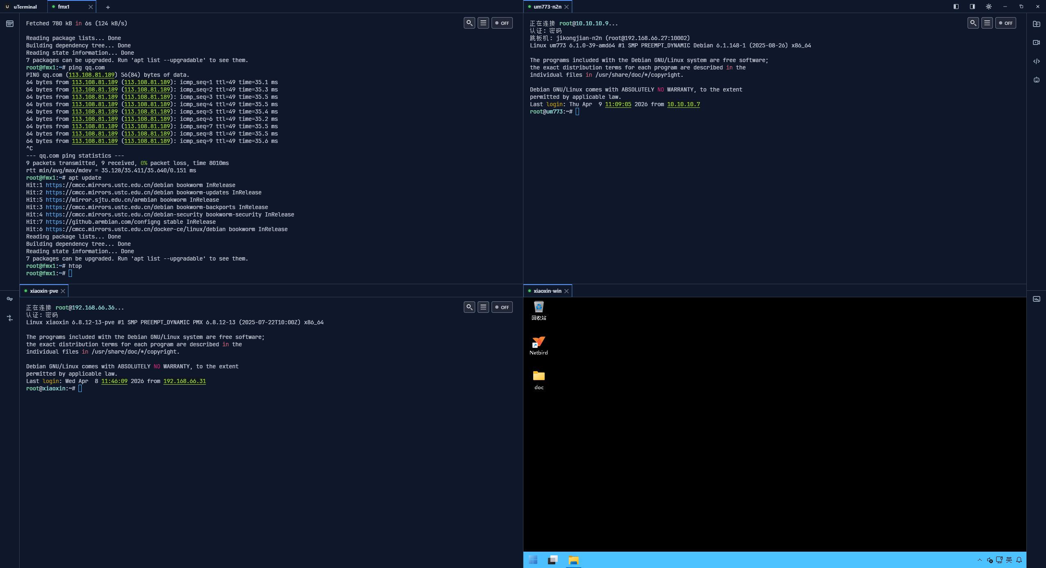Viewport: 1046px width, 568px height.
Task: Close the xiaoxin-pve tab
Action: (x=63, y=291)
